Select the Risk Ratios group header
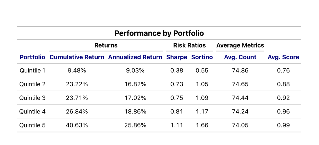 click(189, 45)
